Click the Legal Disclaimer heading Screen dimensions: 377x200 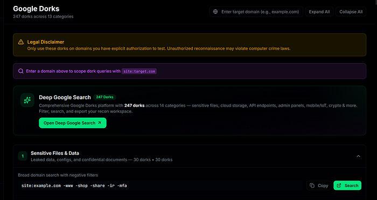click(x=46, y=42)
